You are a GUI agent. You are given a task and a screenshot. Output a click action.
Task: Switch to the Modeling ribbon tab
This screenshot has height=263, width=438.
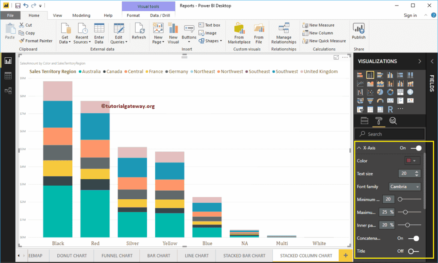[x=81, y=15]
